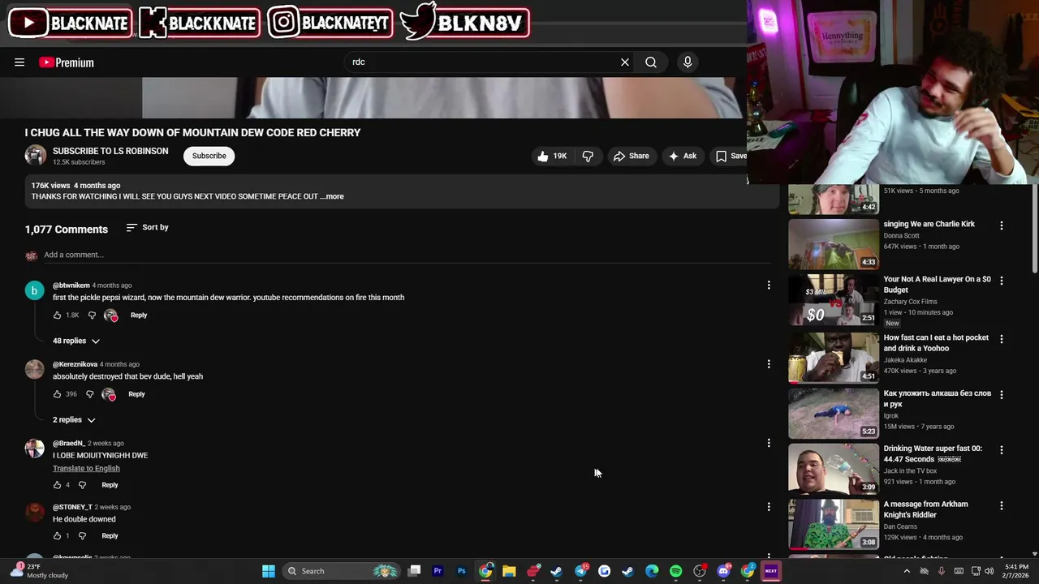Screen dimensions: 1039x584
Task: Open @Kereznikova's username link
Action: pos(75,364)
